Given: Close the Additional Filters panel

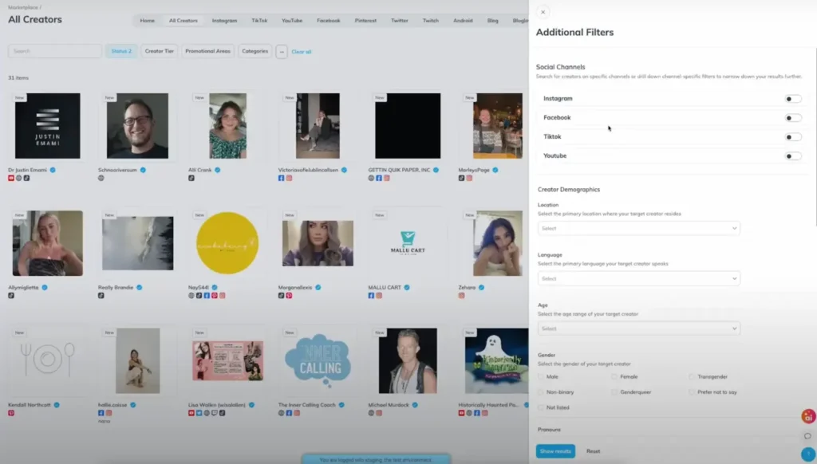Looking at the screenshot, I should tap(543, 12).
